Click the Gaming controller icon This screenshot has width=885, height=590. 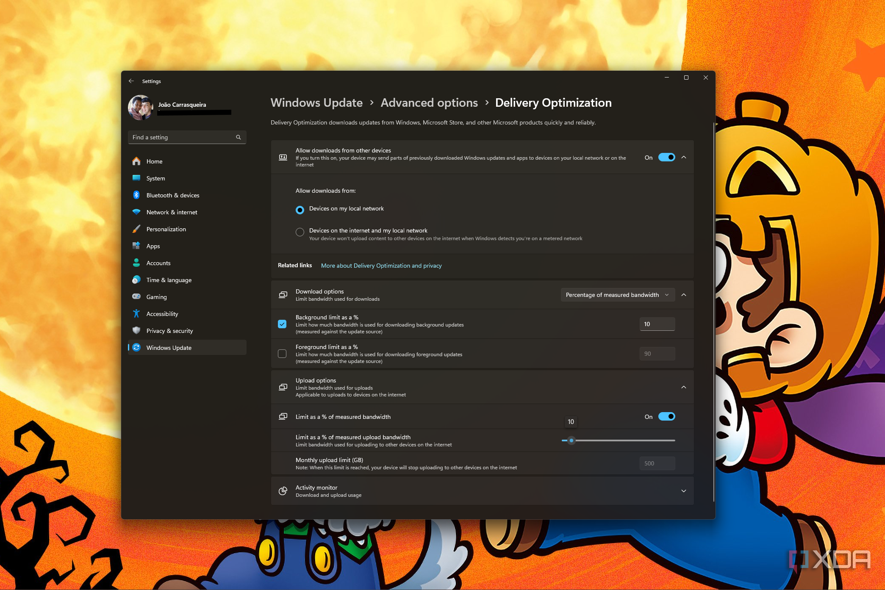[136, 297]
